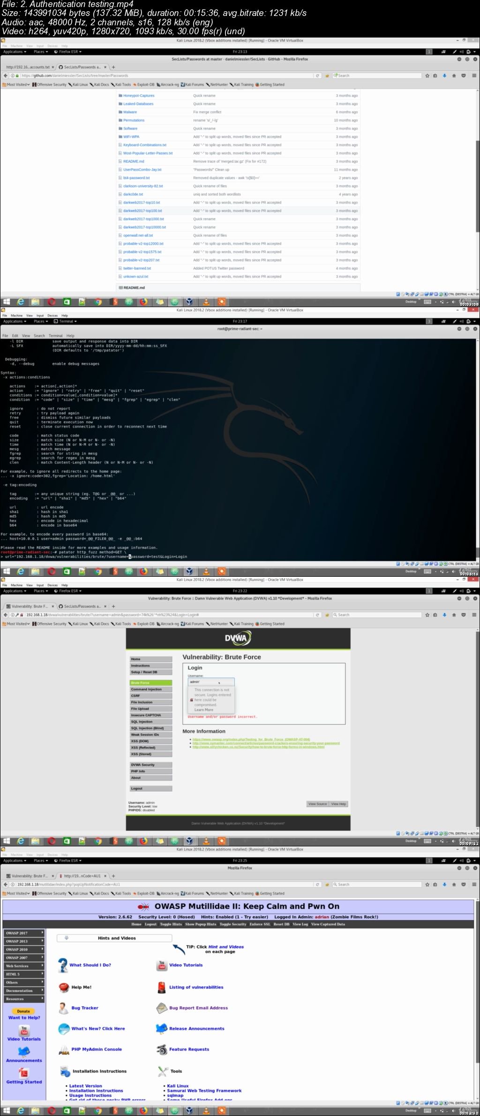480x1116 pixels.
Task: Click the Donate button in Mutillidae sidebar
Action: pyautogui.click(x=23, y=1011)
